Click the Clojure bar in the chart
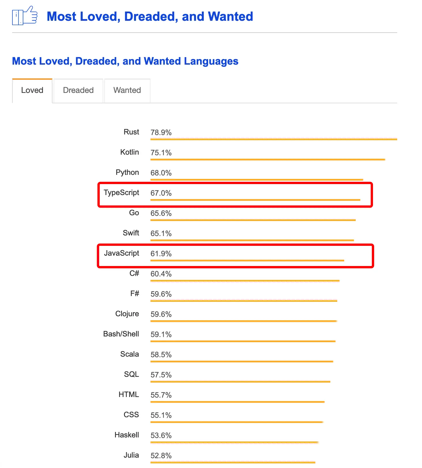This screenshot has width=422, height=468. coord(244,321)
